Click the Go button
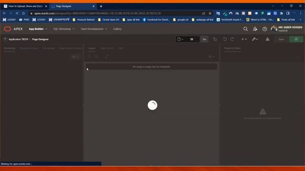This screenshot has width=305, height=171. point(204,39)
